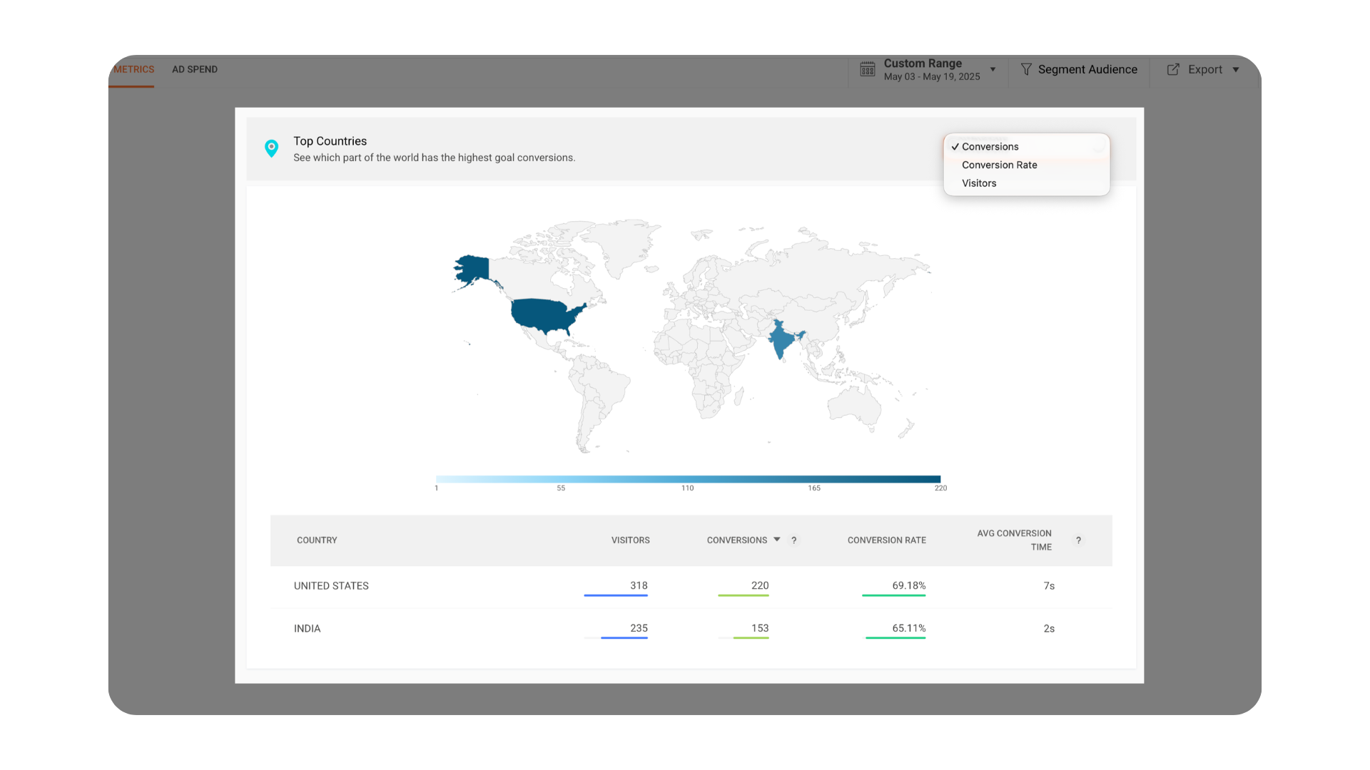Sort by the Visitors column header
The height and width of the screenshot is (770, 1370).
tap(630, 540)
